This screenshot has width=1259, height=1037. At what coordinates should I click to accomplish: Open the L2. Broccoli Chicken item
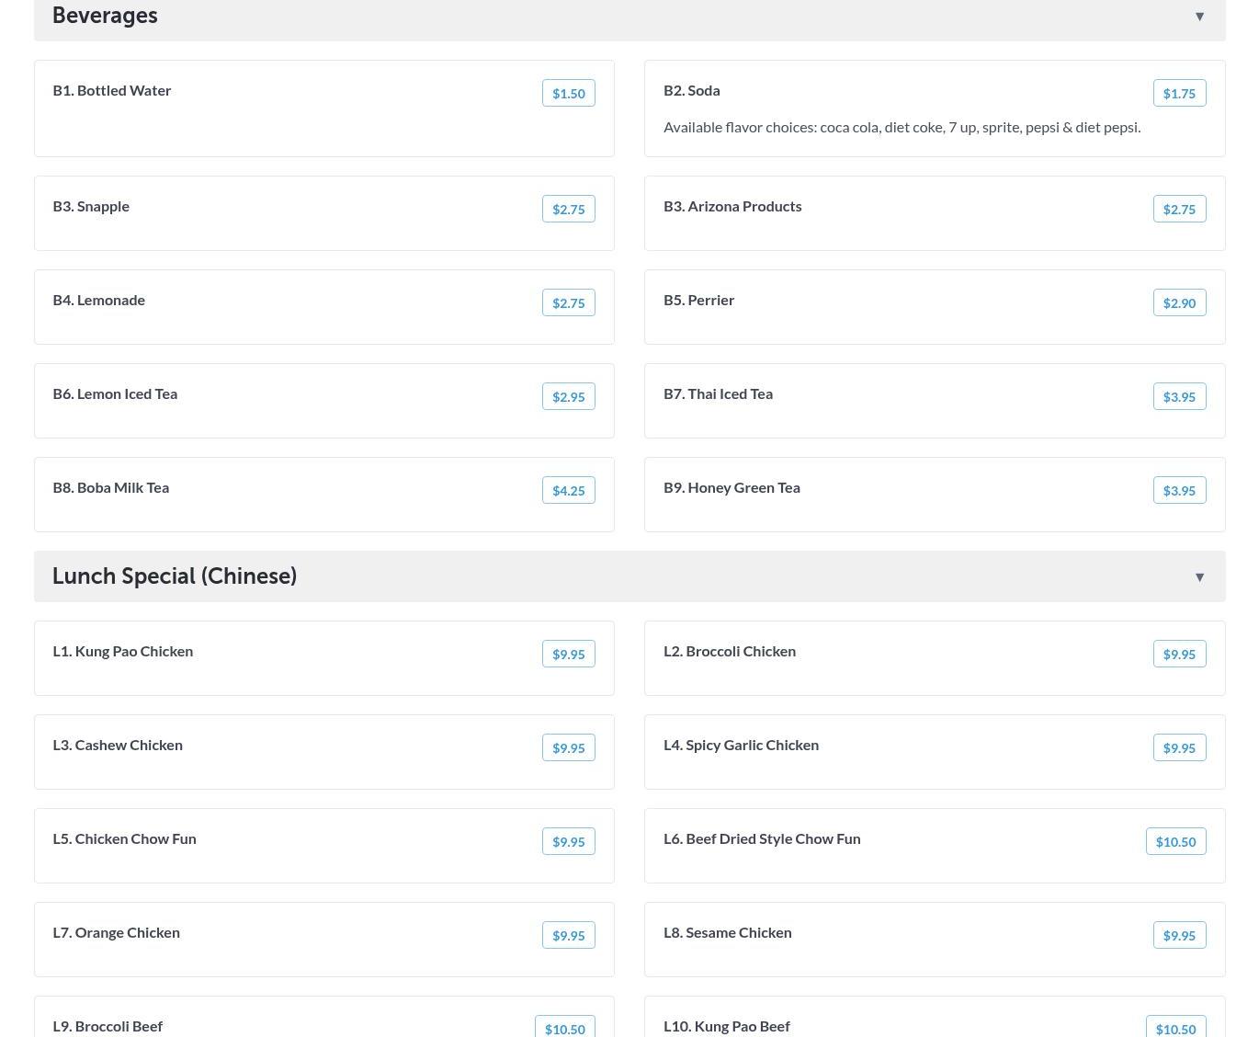pyautogui.click(x=730, y=652)
